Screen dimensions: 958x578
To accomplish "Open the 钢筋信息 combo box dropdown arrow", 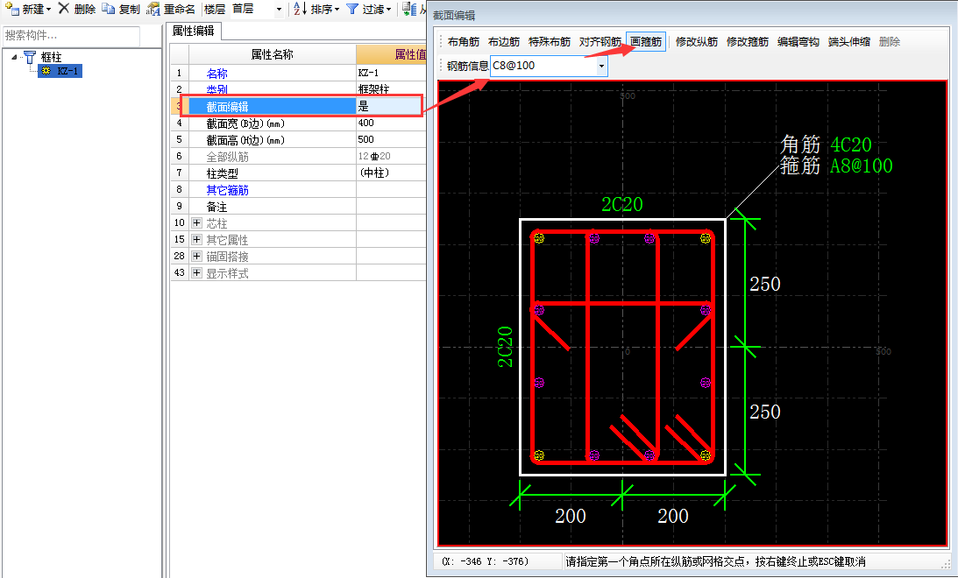I will (x=602, y=66).
